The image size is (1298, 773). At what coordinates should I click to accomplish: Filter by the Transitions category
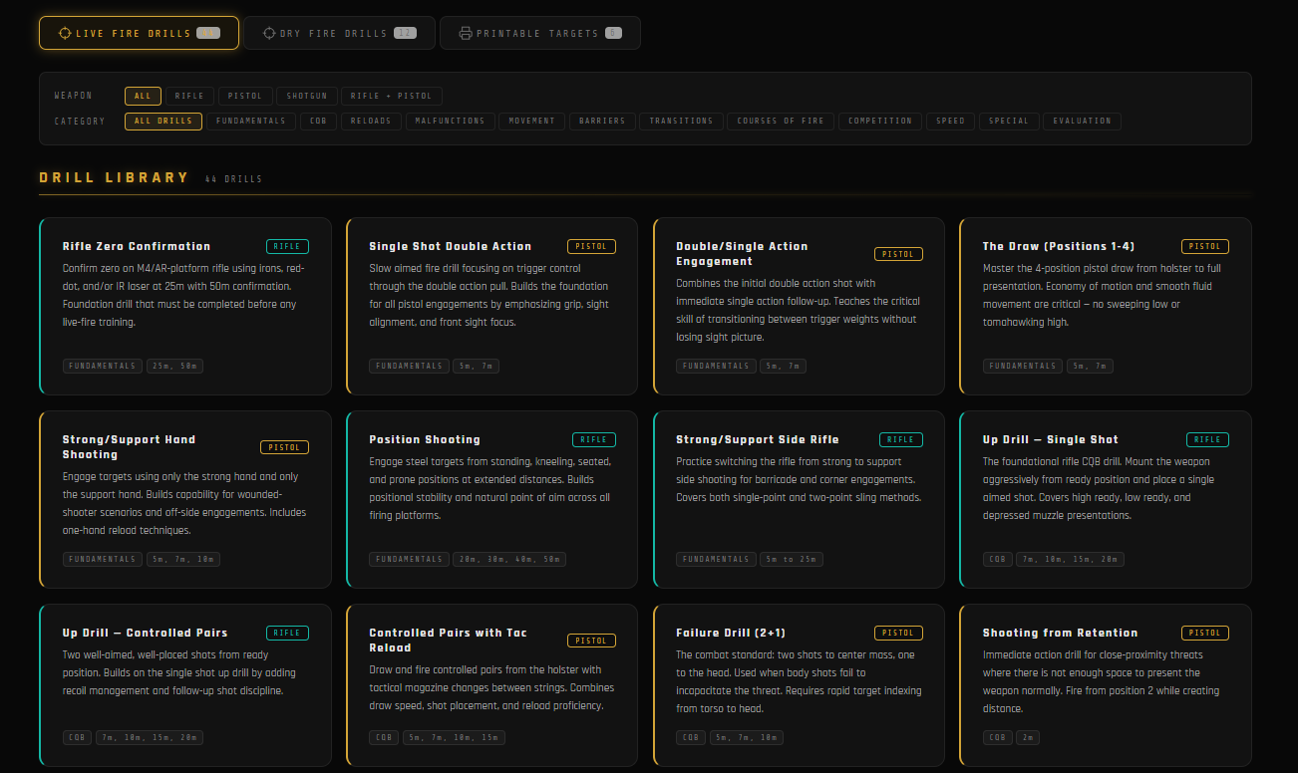681,122
